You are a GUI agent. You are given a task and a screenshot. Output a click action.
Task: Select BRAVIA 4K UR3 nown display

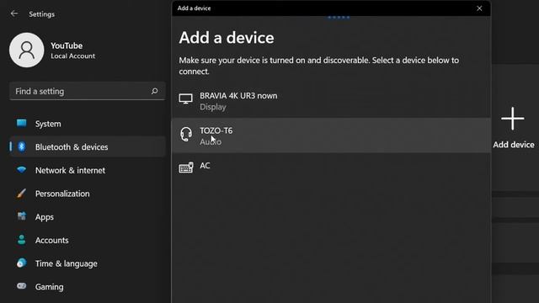pyautogui.click(x=331, y=101)
